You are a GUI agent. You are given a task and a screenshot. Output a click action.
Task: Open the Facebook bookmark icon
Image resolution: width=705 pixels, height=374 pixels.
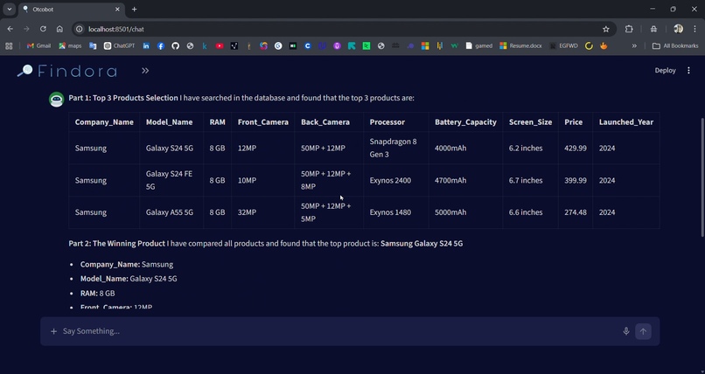[x=161, y=45]
